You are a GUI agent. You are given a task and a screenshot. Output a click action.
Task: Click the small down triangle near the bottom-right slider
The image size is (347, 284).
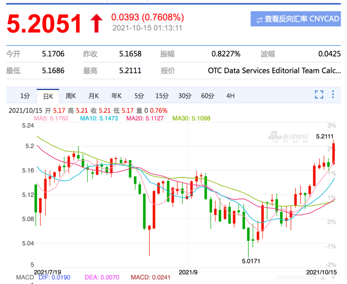pos(333,278)
